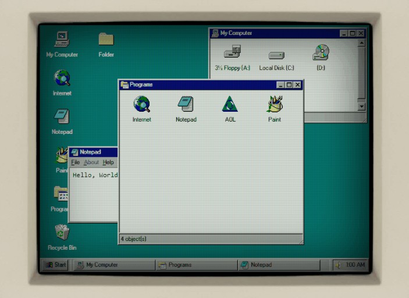Viewport: 409px width, 298px height.
Task: Click the My Computer scrollbar down arrow
Action: pyautogui.click(x=361, y=107)
